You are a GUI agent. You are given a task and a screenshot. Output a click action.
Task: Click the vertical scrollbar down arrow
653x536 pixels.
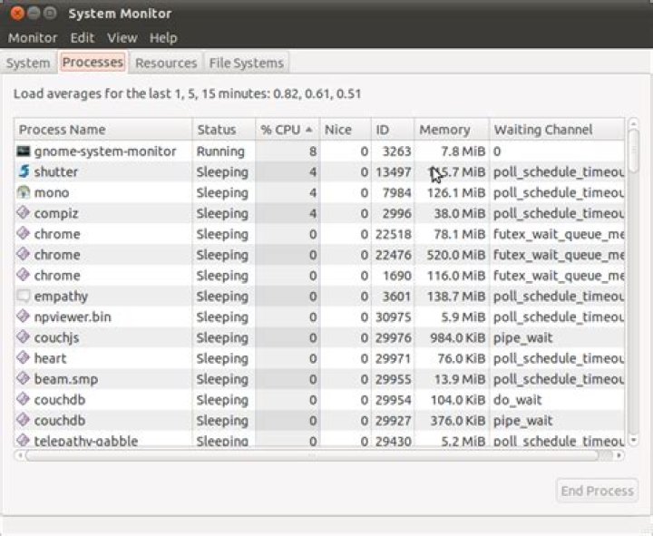click(633, 440)
